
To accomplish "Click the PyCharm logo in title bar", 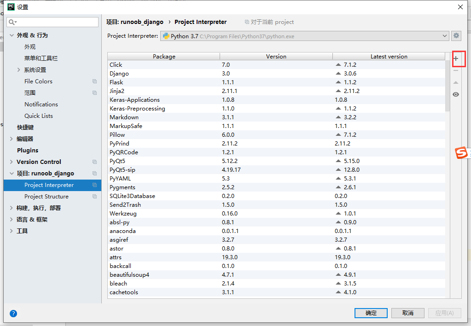I will [x=11, y=6].
